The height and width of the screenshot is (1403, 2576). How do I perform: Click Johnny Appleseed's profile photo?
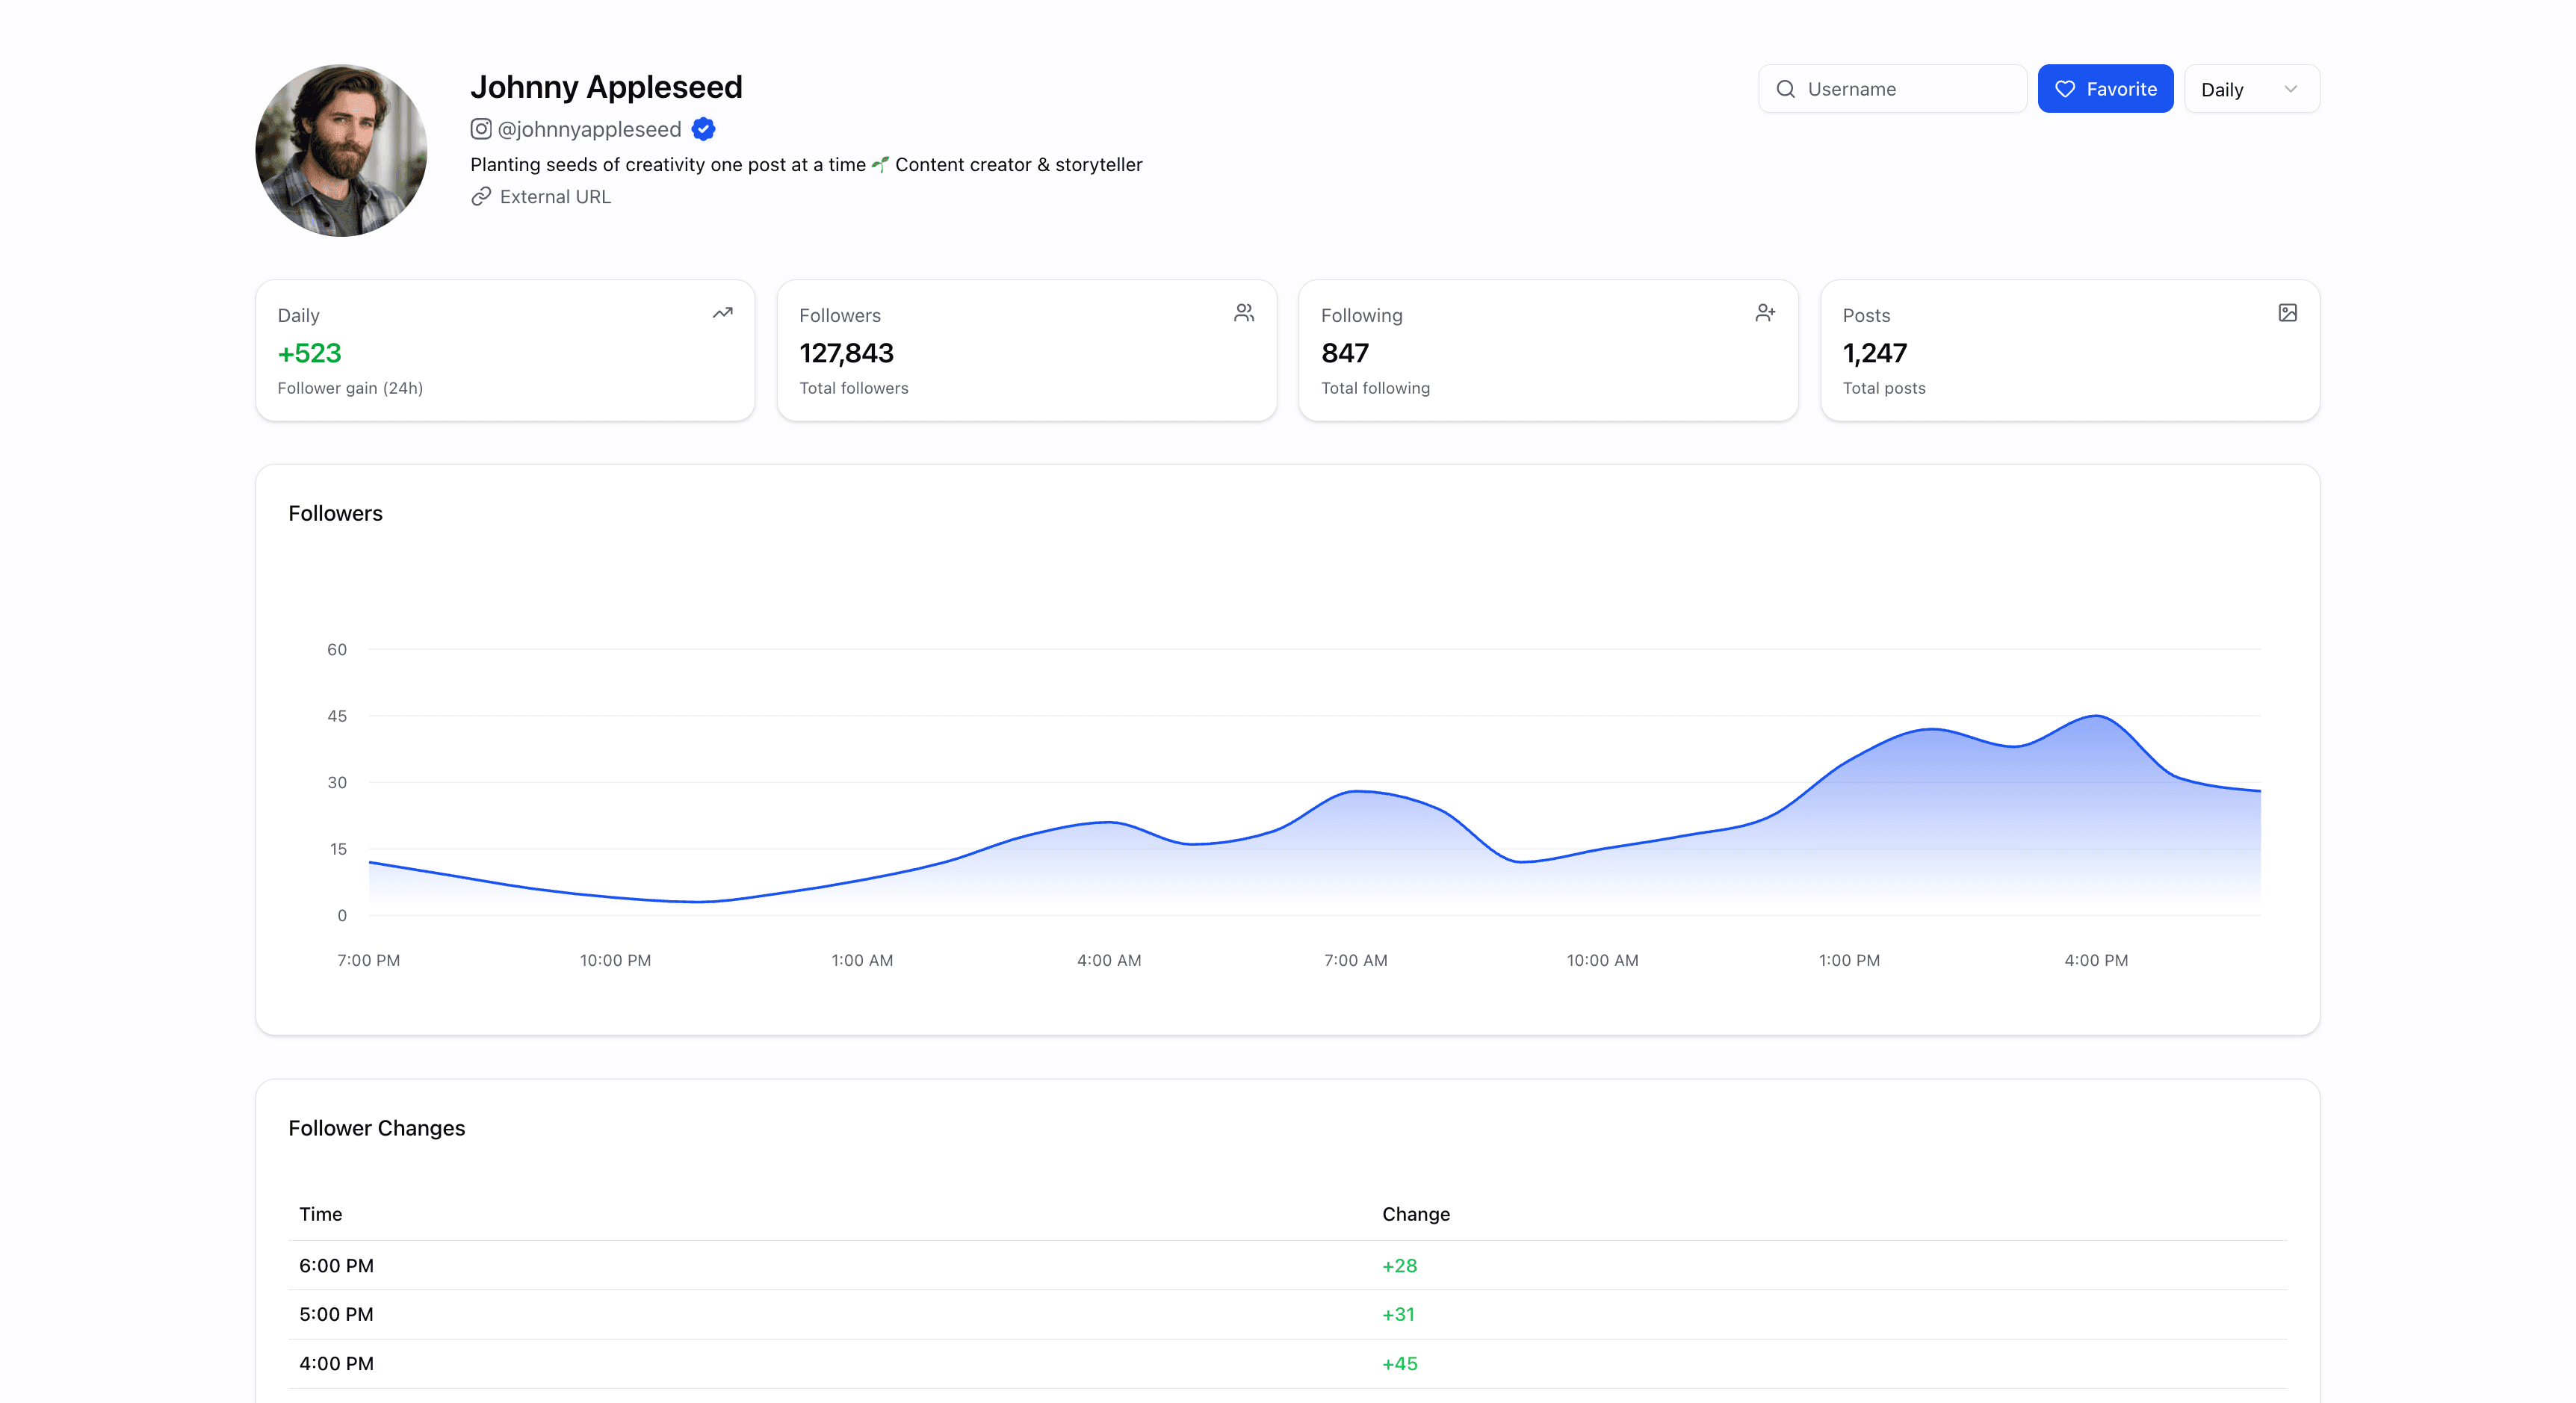coord(341,151)
